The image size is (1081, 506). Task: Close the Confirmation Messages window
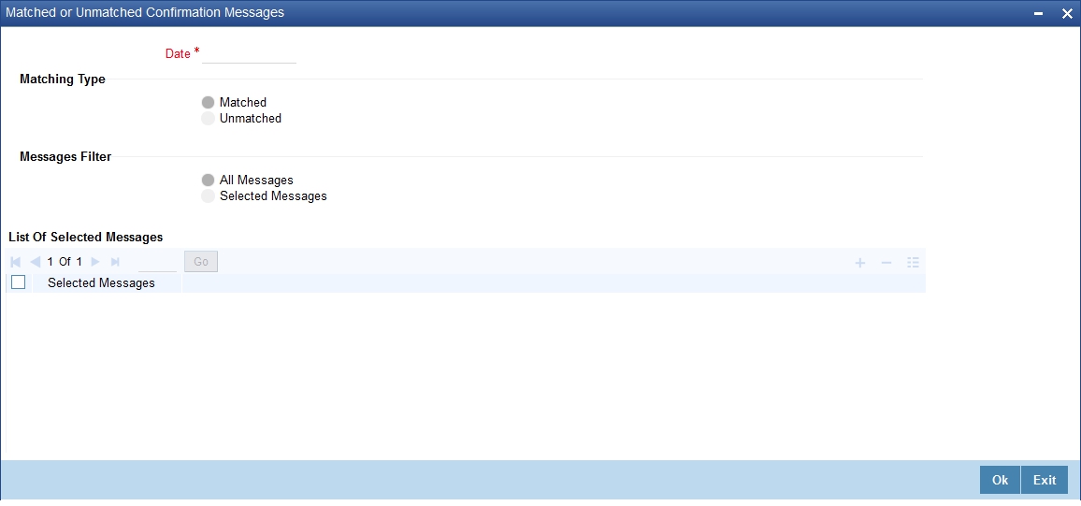(1067, 14)
